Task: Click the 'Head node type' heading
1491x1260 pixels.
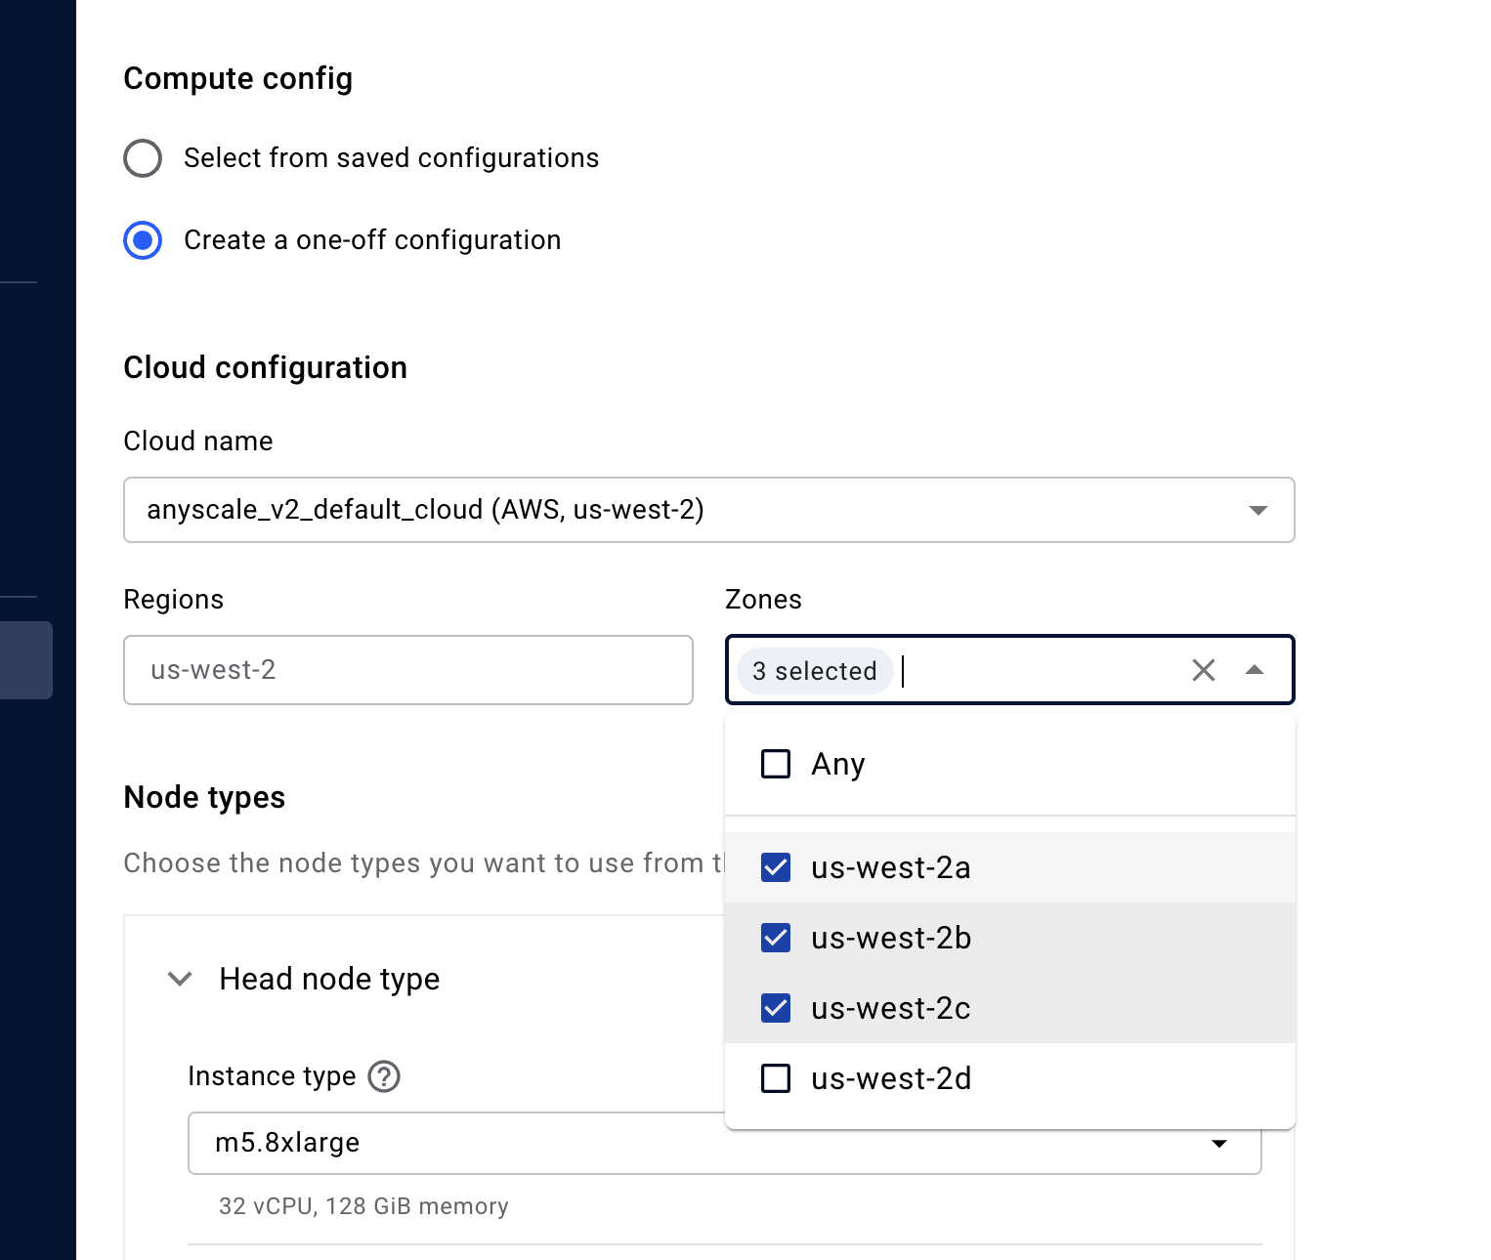Action: 329,979
